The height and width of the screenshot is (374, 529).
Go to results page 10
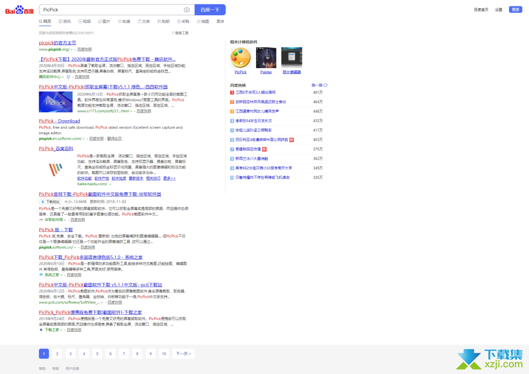[x=164, y=354]
